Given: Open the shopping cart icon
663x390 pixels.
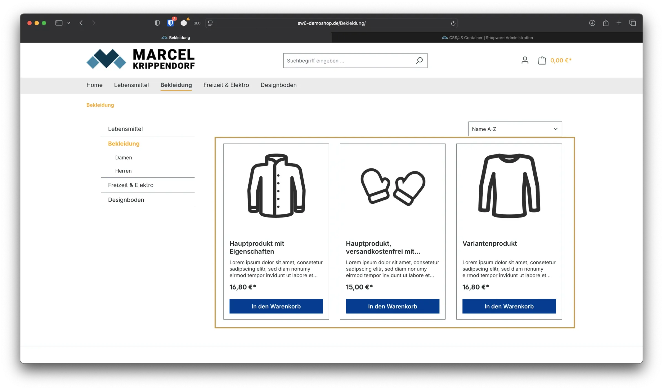Looking at the screenshot, I should coord(542,60).
